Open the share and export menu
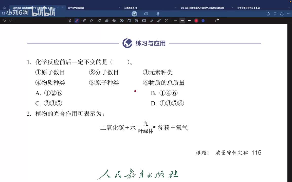 [x=282, y=14]
